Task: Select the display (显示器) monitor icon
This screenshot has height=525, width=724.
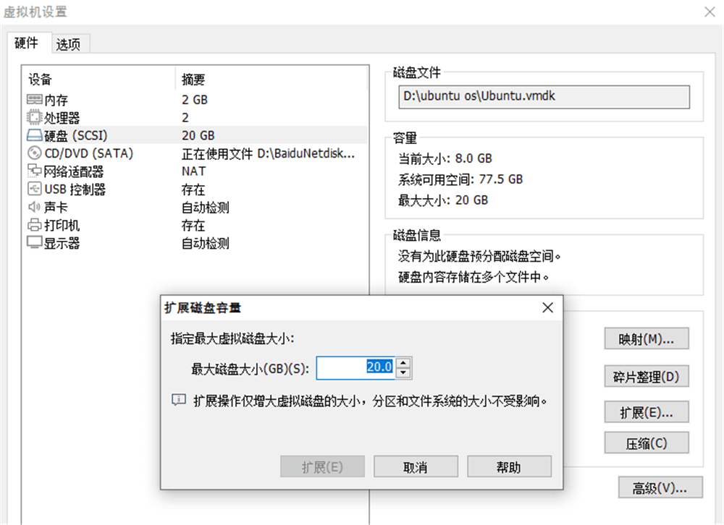Action: pos(34,244)
